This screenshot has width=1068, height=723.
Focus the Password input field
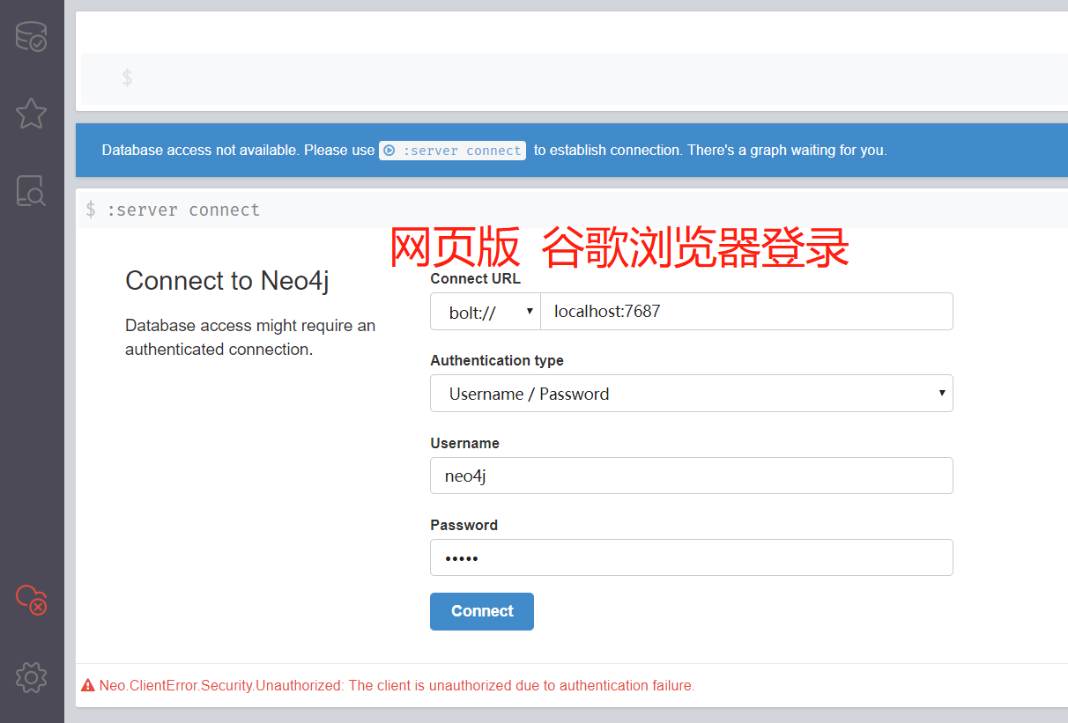[692, 557]
